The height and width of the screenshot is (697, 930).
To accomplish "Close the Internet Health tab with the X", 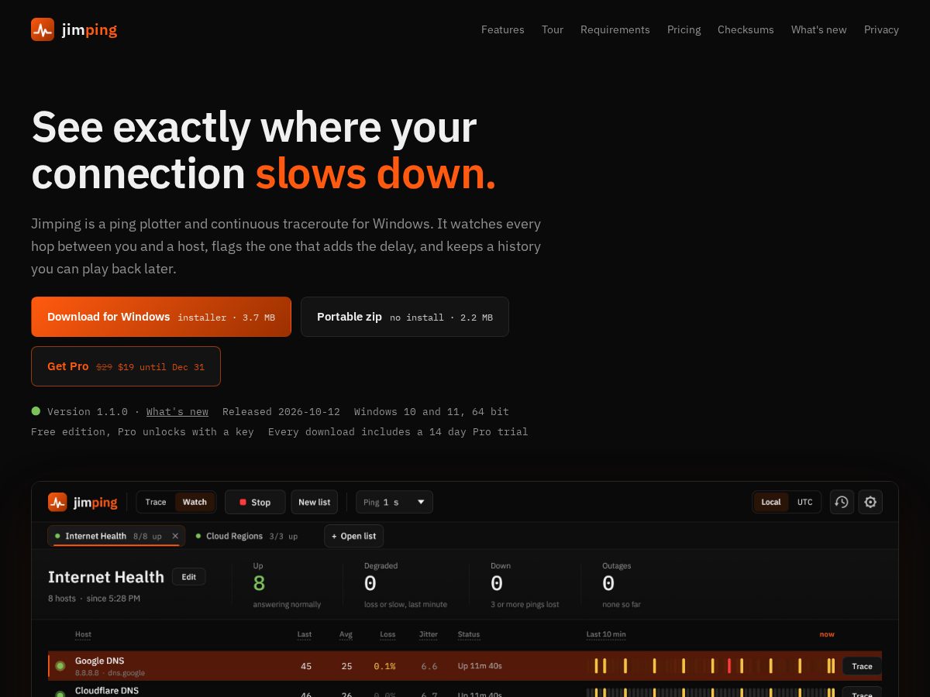I will click(175, 536).
